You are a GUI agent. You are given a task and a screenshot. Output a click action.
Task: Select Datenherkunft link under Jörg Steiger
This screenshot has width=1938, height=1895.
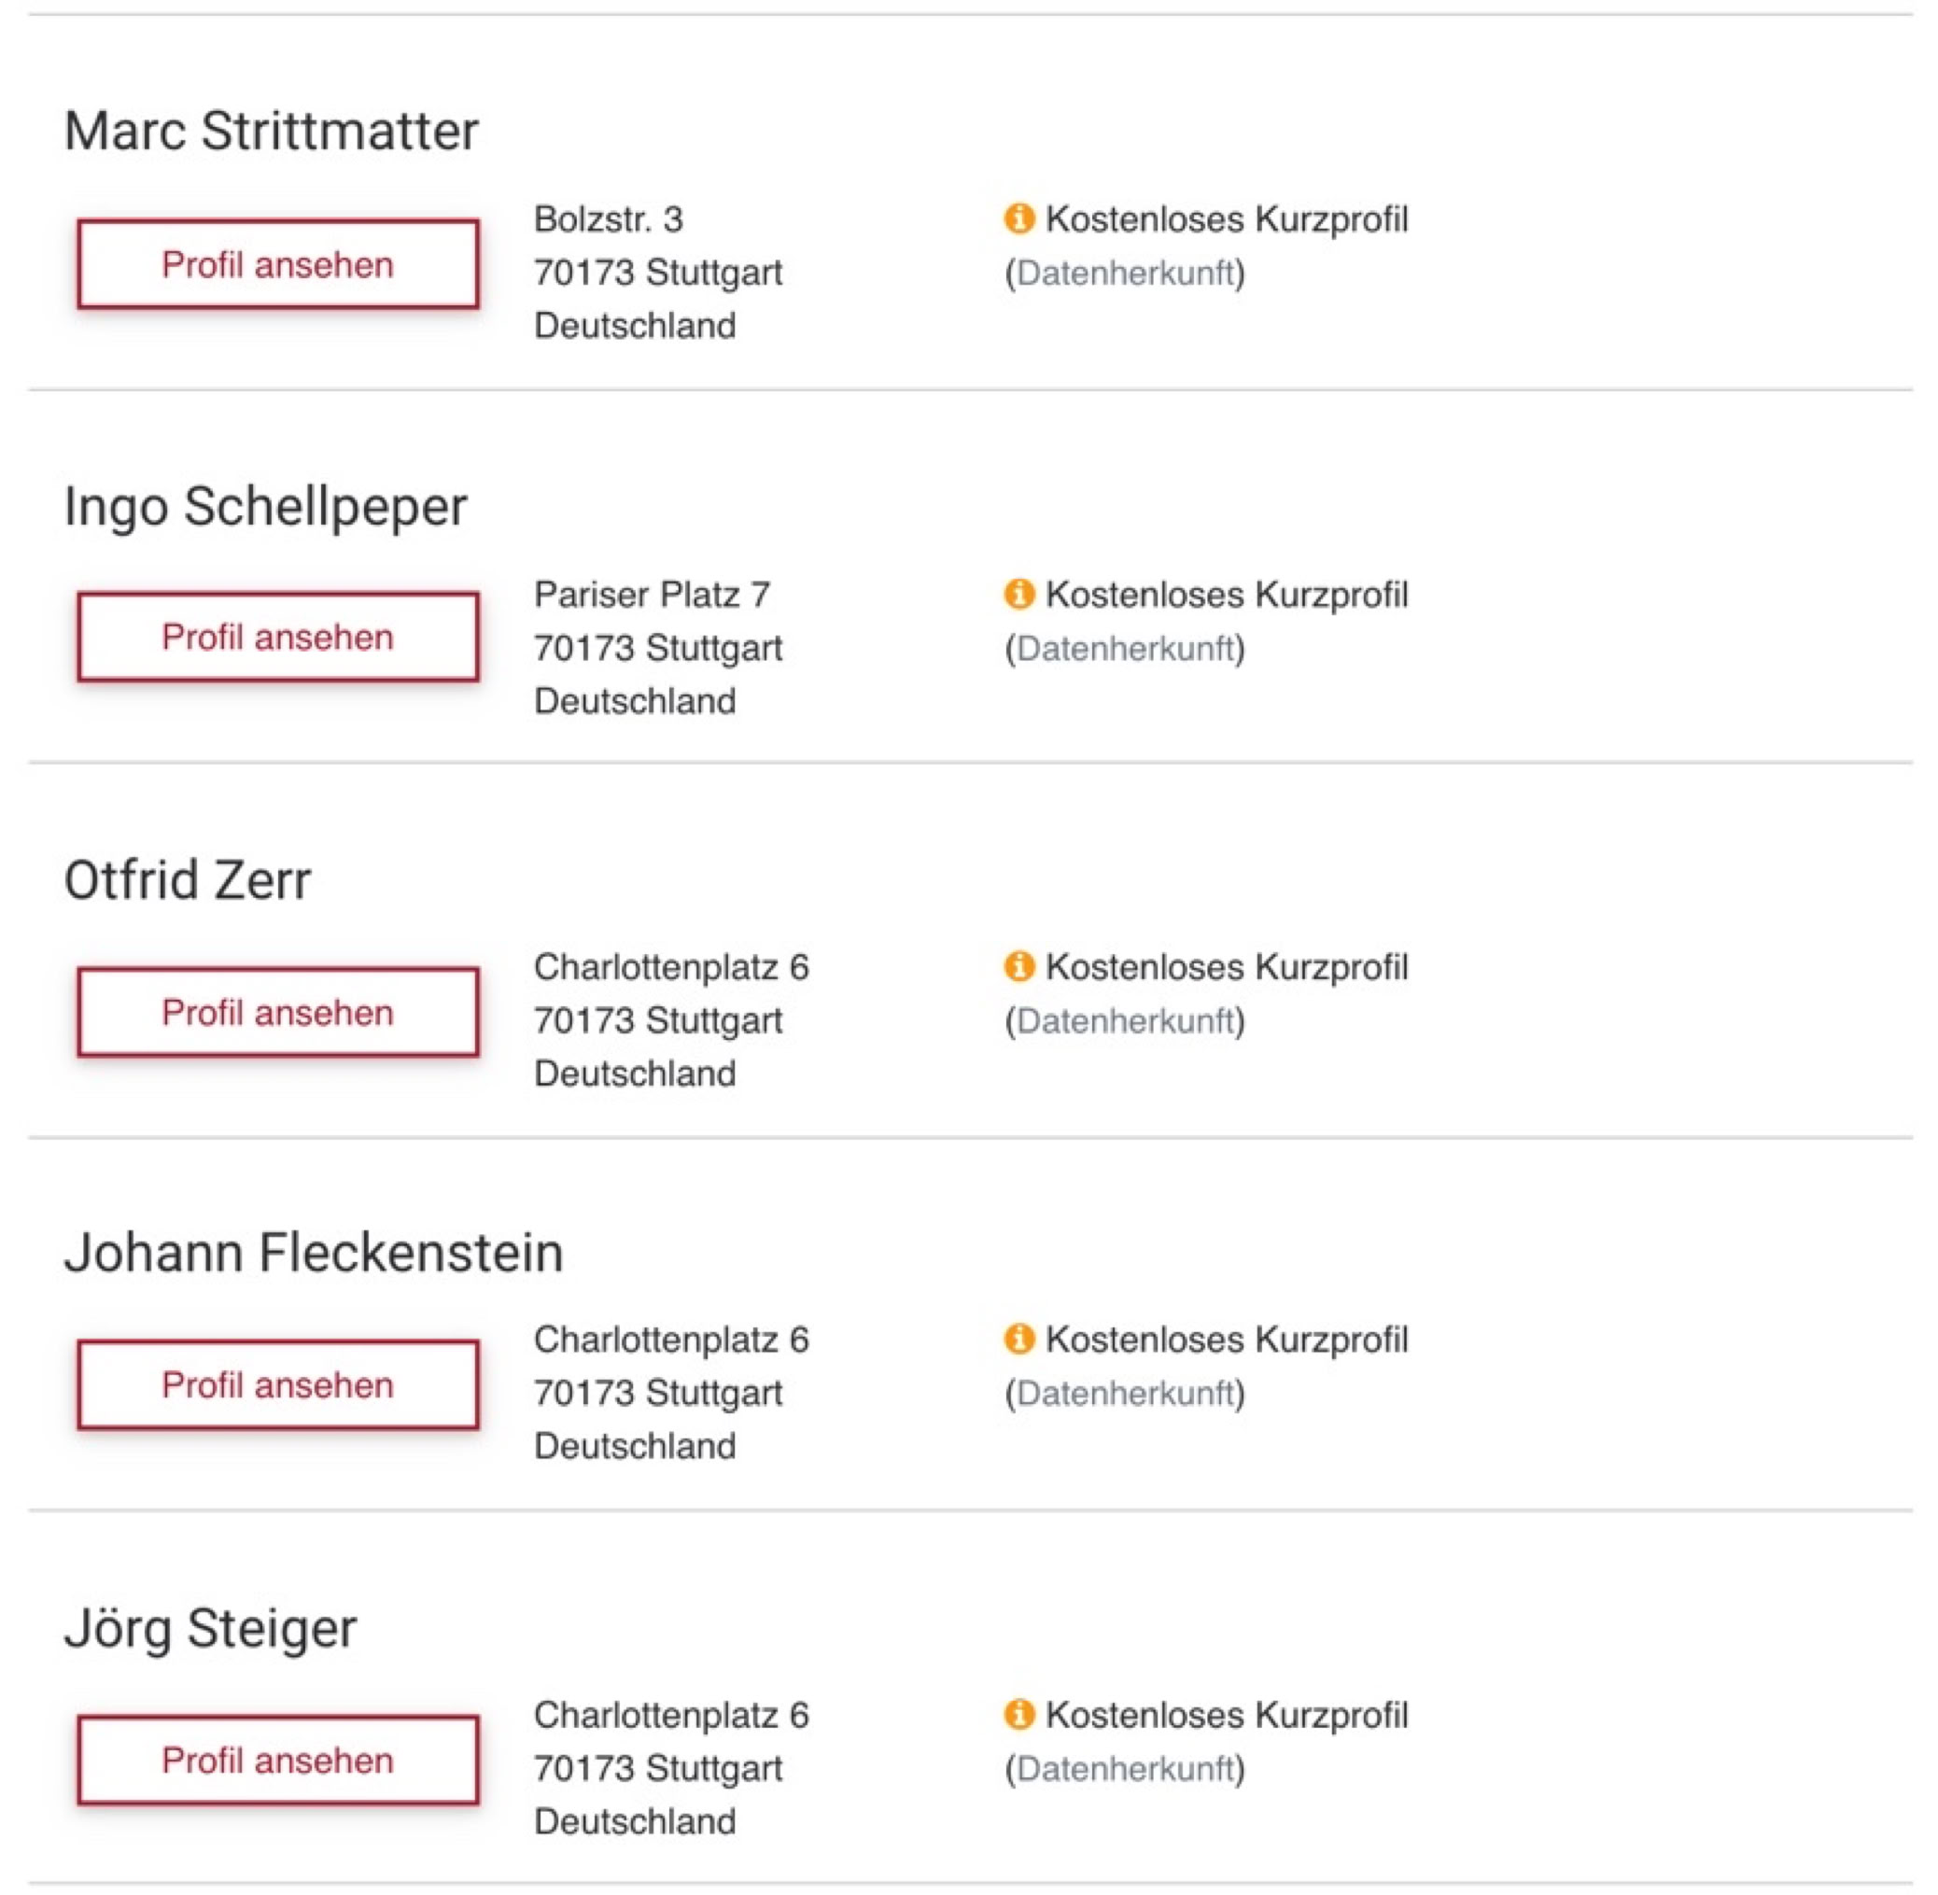click(x=1125, y=1769)
